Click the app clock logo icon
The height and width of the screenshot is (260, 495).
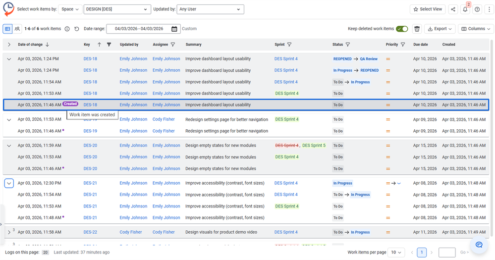point(8,9)
